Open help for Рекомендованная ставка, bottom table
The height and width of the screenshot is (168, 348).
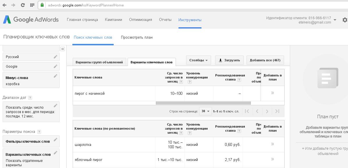239,131
